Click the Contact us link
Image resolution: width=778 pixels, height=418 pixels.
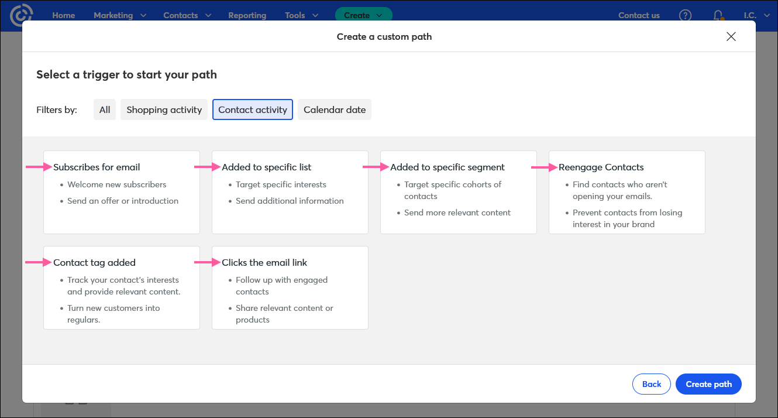coord(639,15)
